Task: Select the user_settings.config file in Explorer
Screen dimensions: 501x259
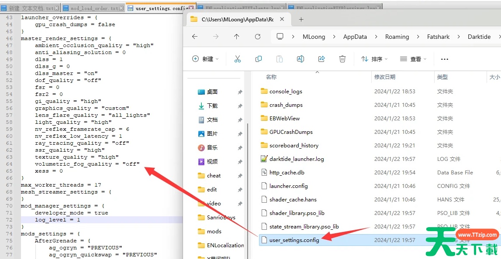Action: (294, 240)
